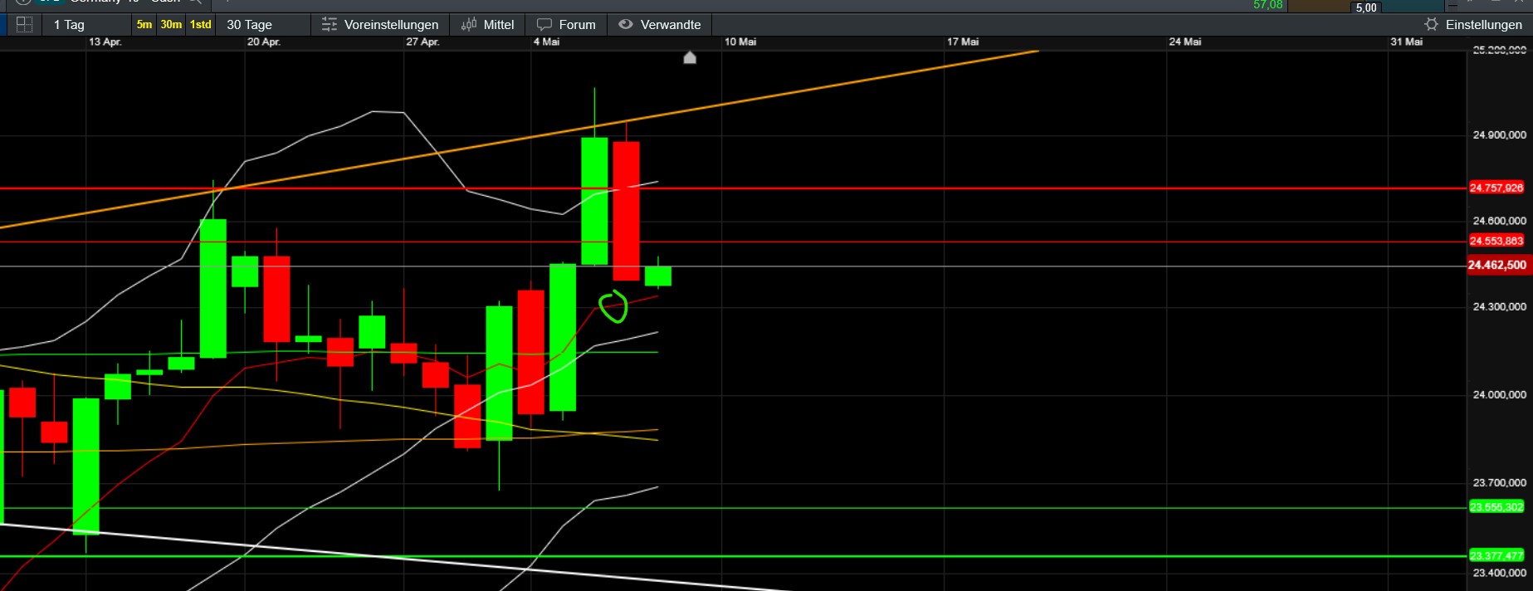The width and height of the screenshot is (1533, 591).
Task: Click the 23.700,000 price axis label
Action: [x=1499, y=483]
